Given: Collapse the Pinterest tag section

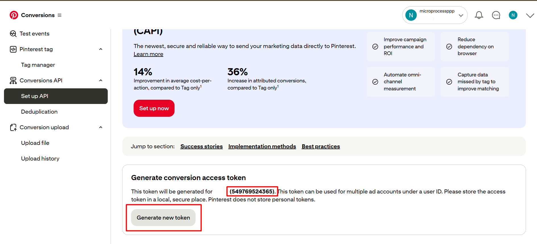Looking at the screenshot, I should click(101, 49).
